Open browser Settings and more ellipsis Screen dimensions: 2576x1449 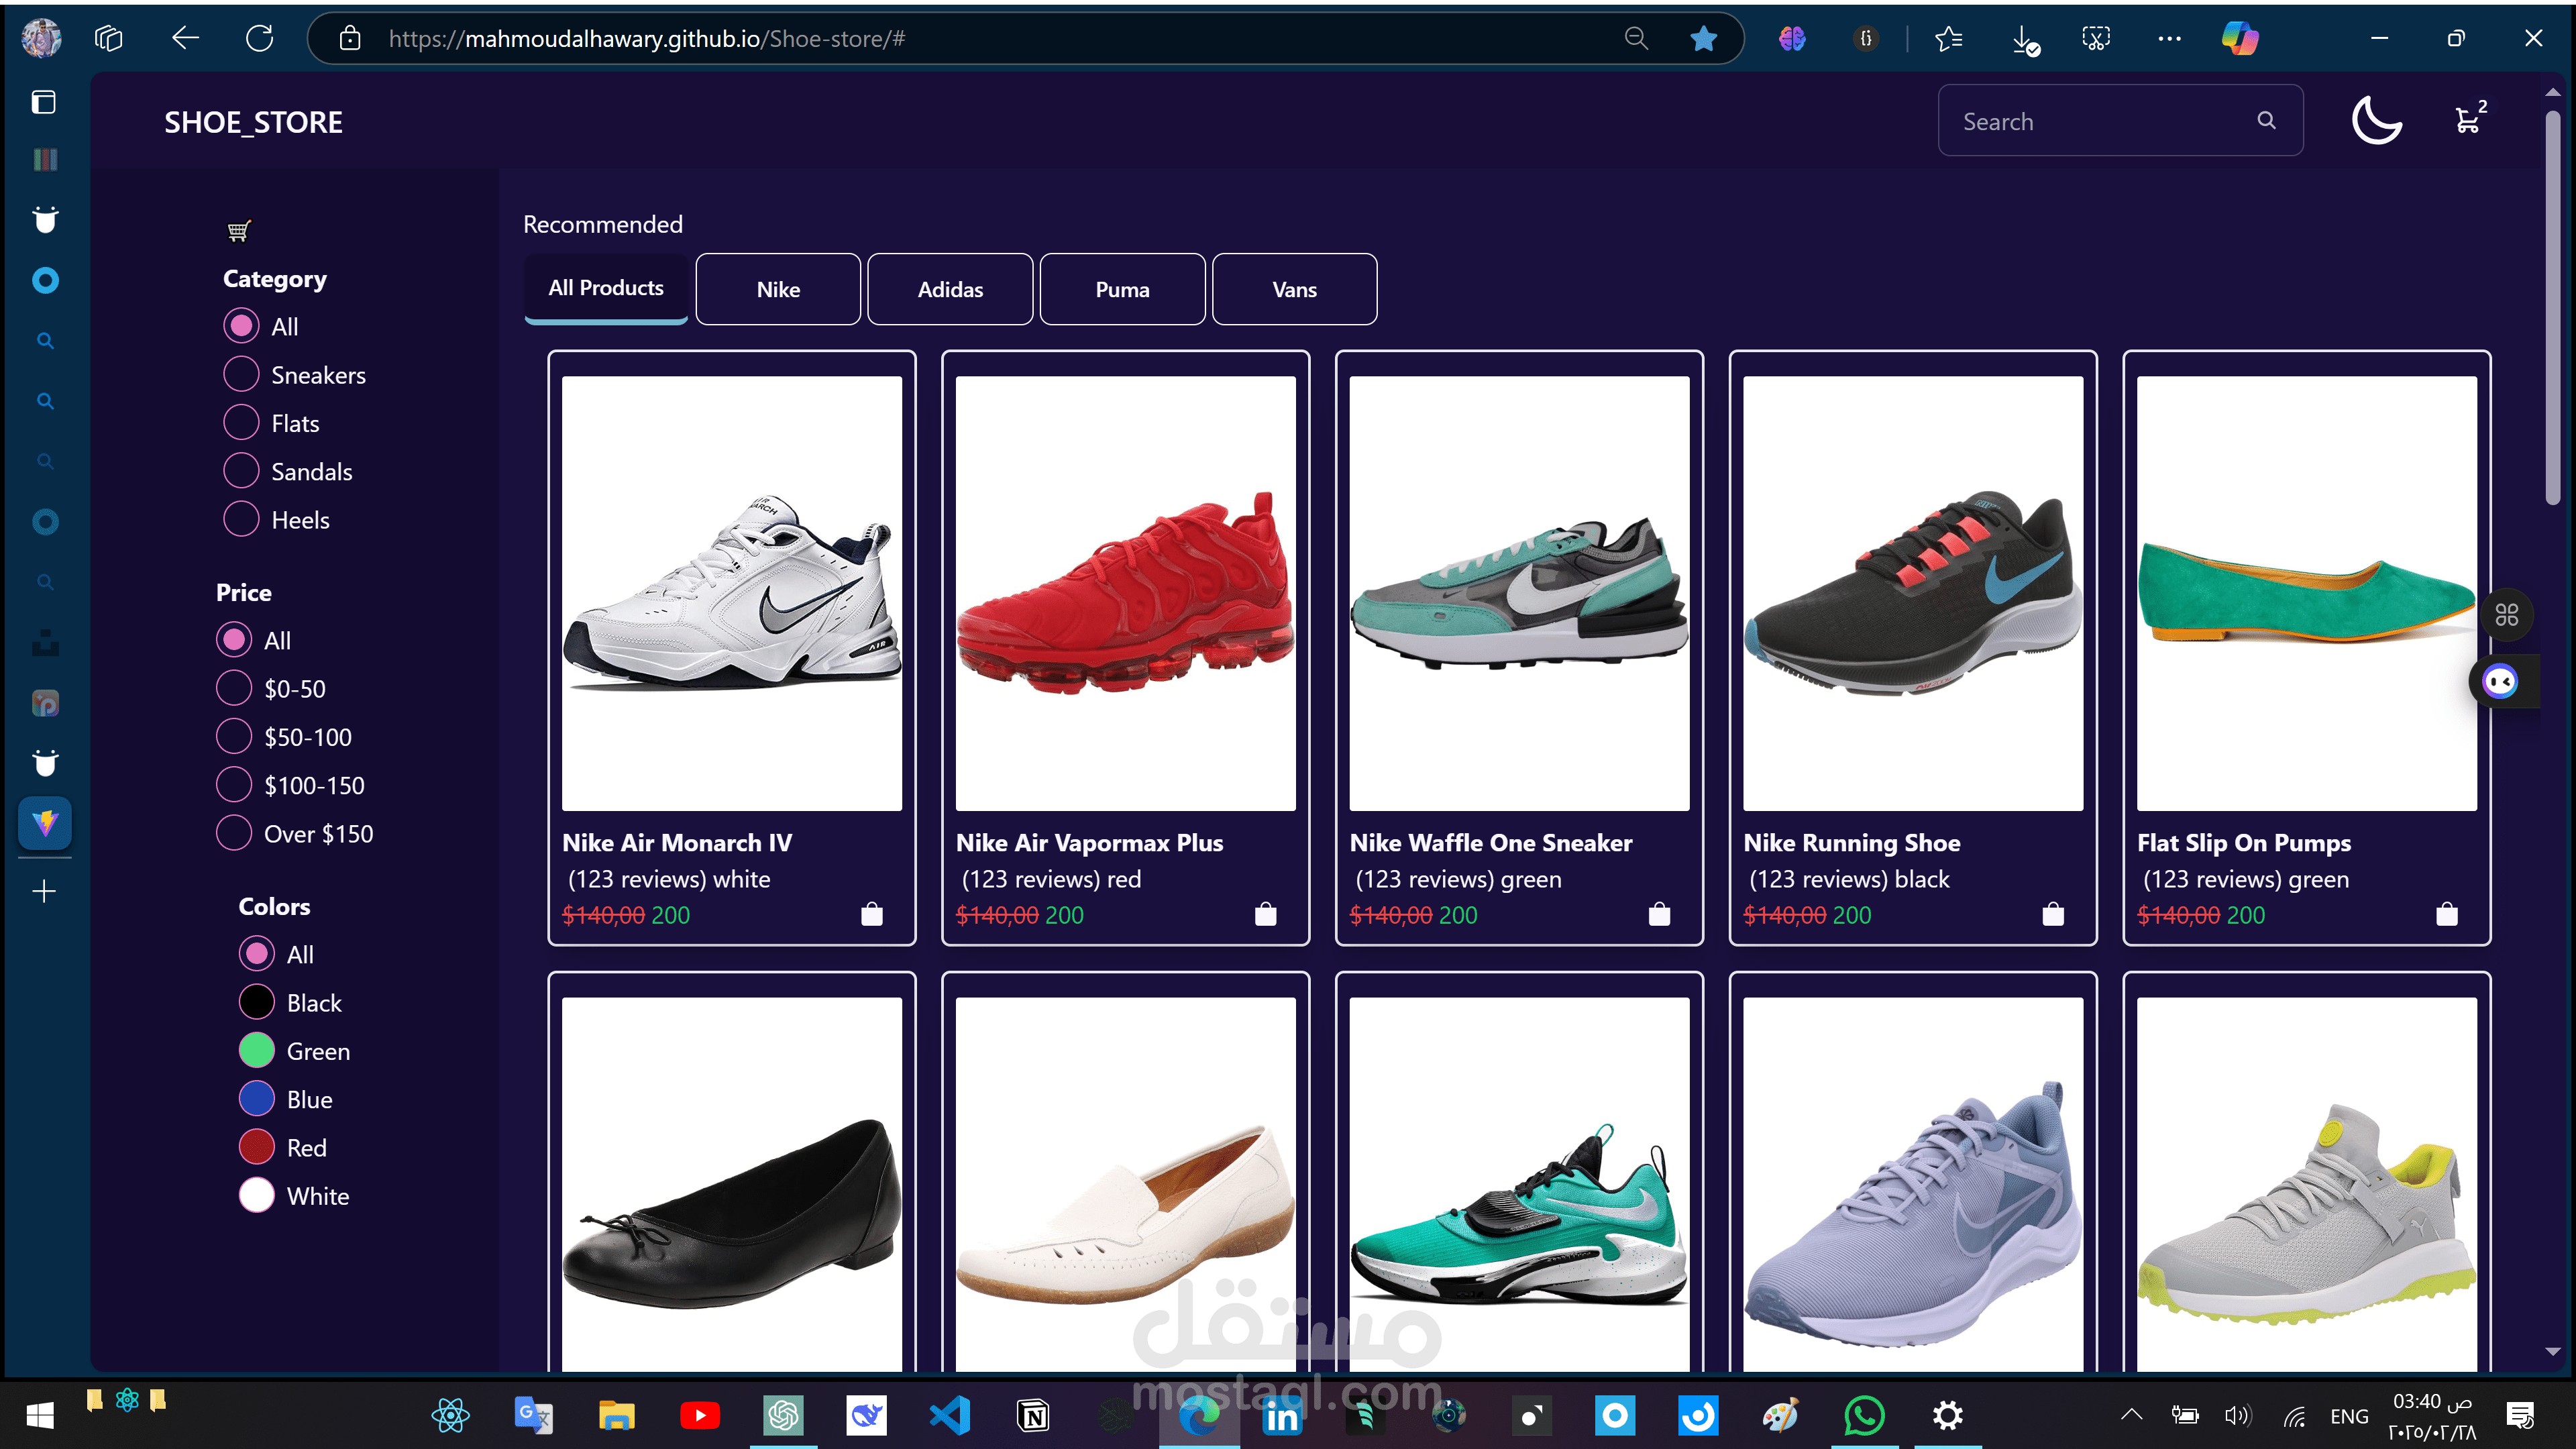point(2169,38)
